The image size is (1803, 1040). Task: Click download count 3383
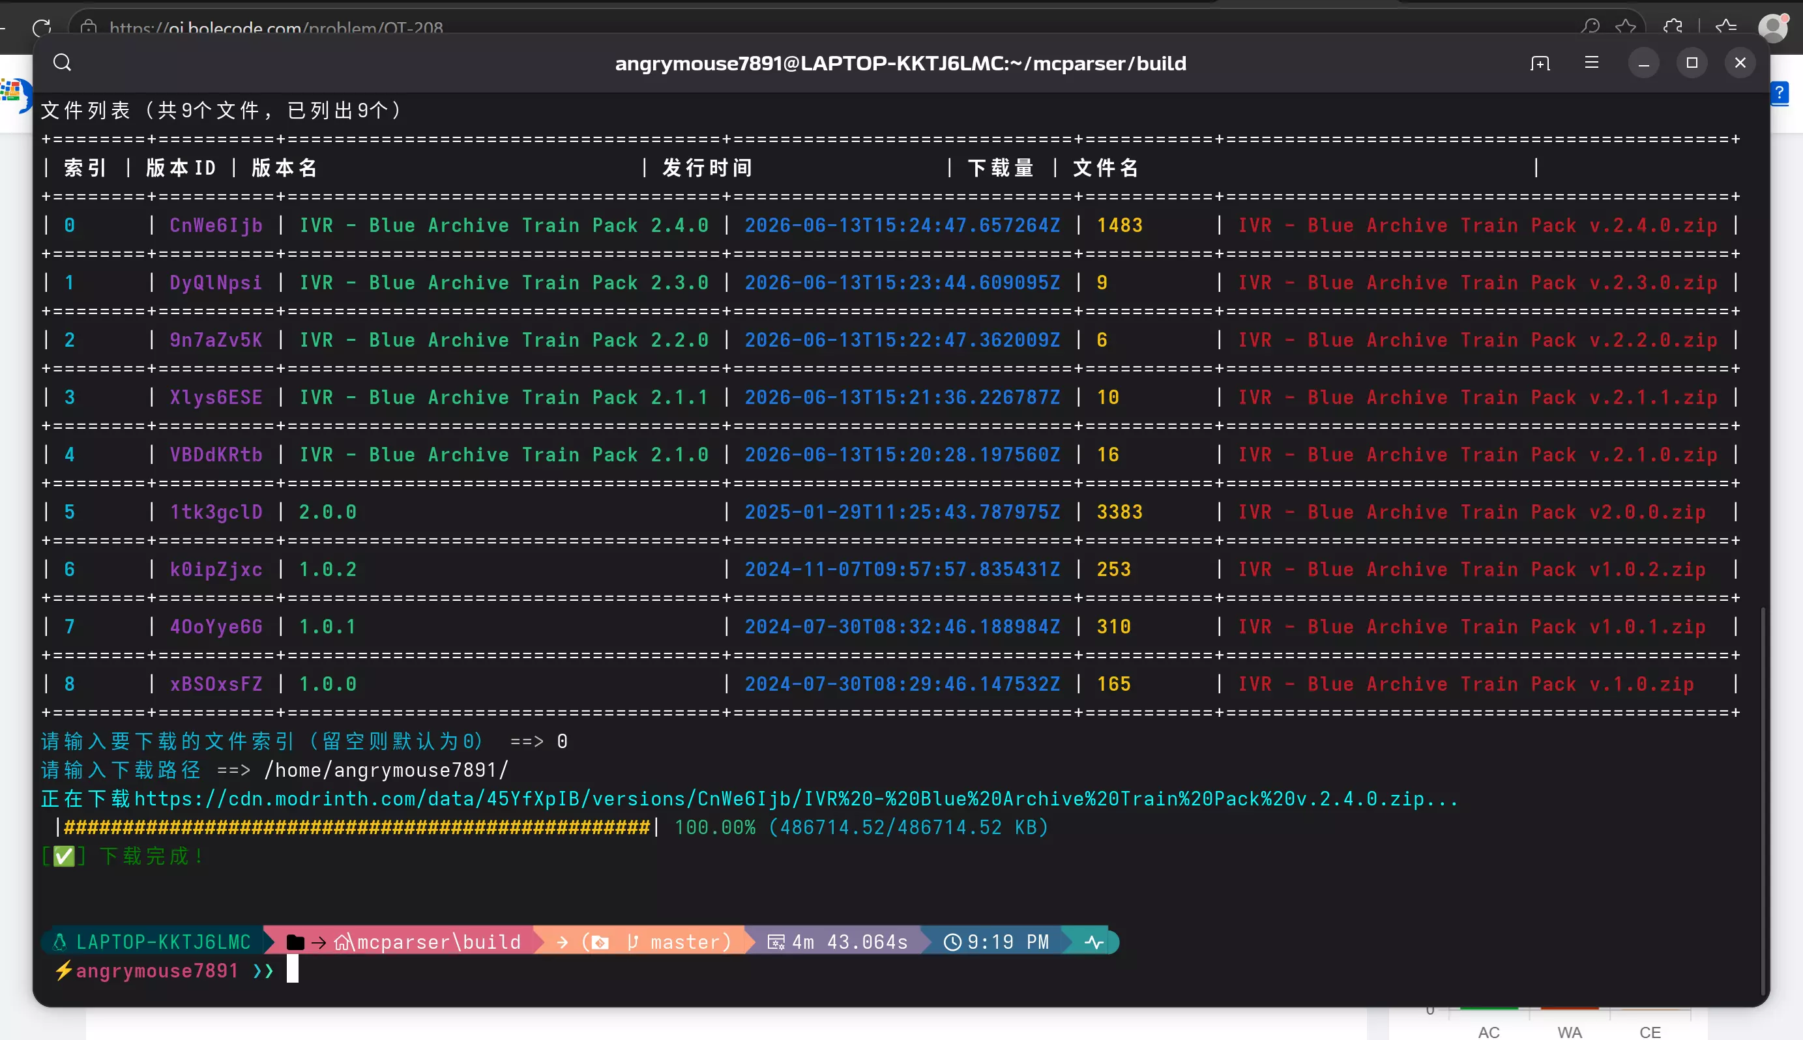point(1119,512)
